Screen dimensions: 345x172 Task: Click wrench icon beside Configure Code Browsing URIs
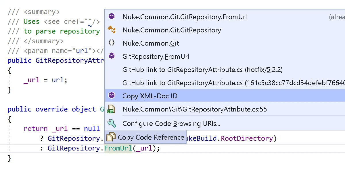click(112, 123)
